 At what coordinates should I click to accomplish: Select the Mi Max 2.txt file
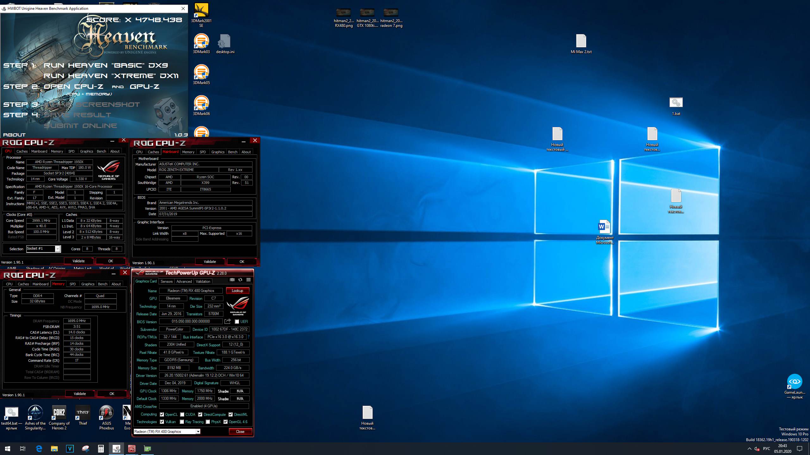pos(581,44)
